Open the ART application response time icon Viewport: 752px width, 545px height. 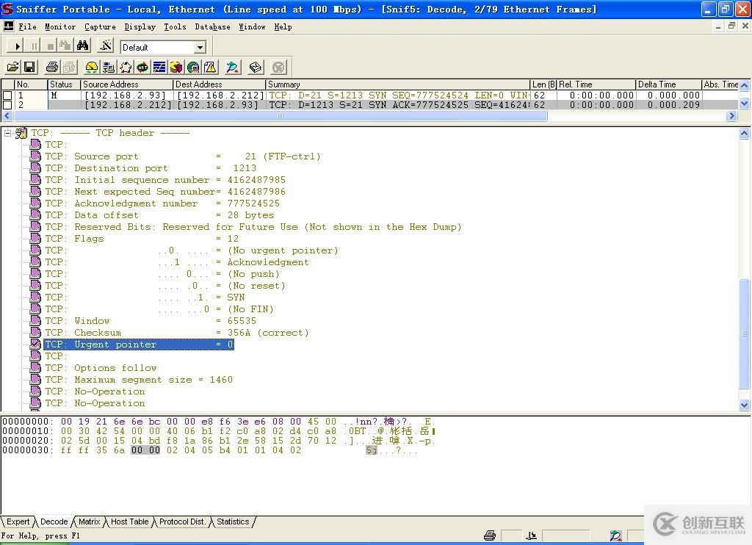pyautogui.click(x=142, y=67)
